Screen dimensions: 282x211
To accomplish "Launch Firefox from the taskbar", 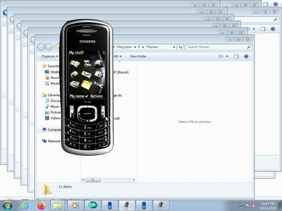I will point(41,206).
